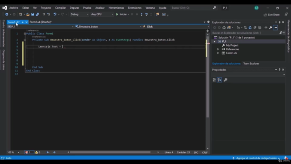
Task: Open the Debug configuration dropdown
Action: (x=79, y=14)
